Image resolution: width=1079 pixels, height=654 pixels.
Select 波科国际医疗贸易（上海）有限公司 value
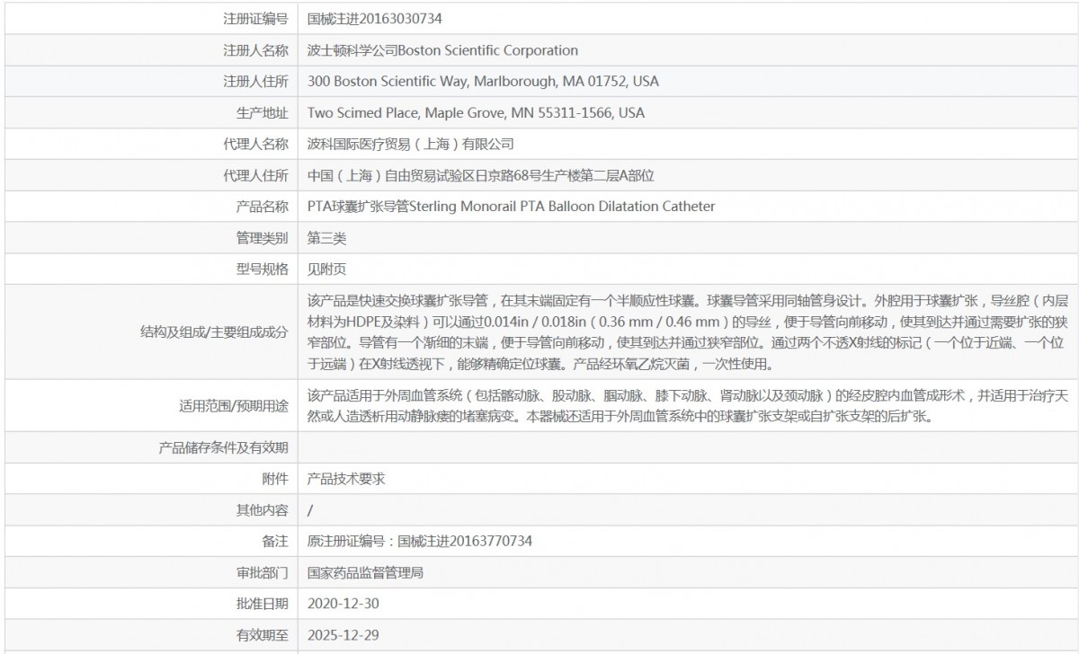(x=411, y=144)
